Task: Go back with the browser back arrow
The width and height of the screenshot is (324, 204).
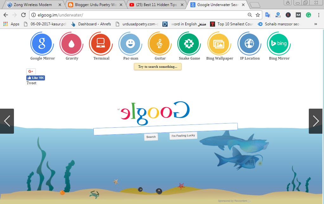Action: click(x=6, y=15)
